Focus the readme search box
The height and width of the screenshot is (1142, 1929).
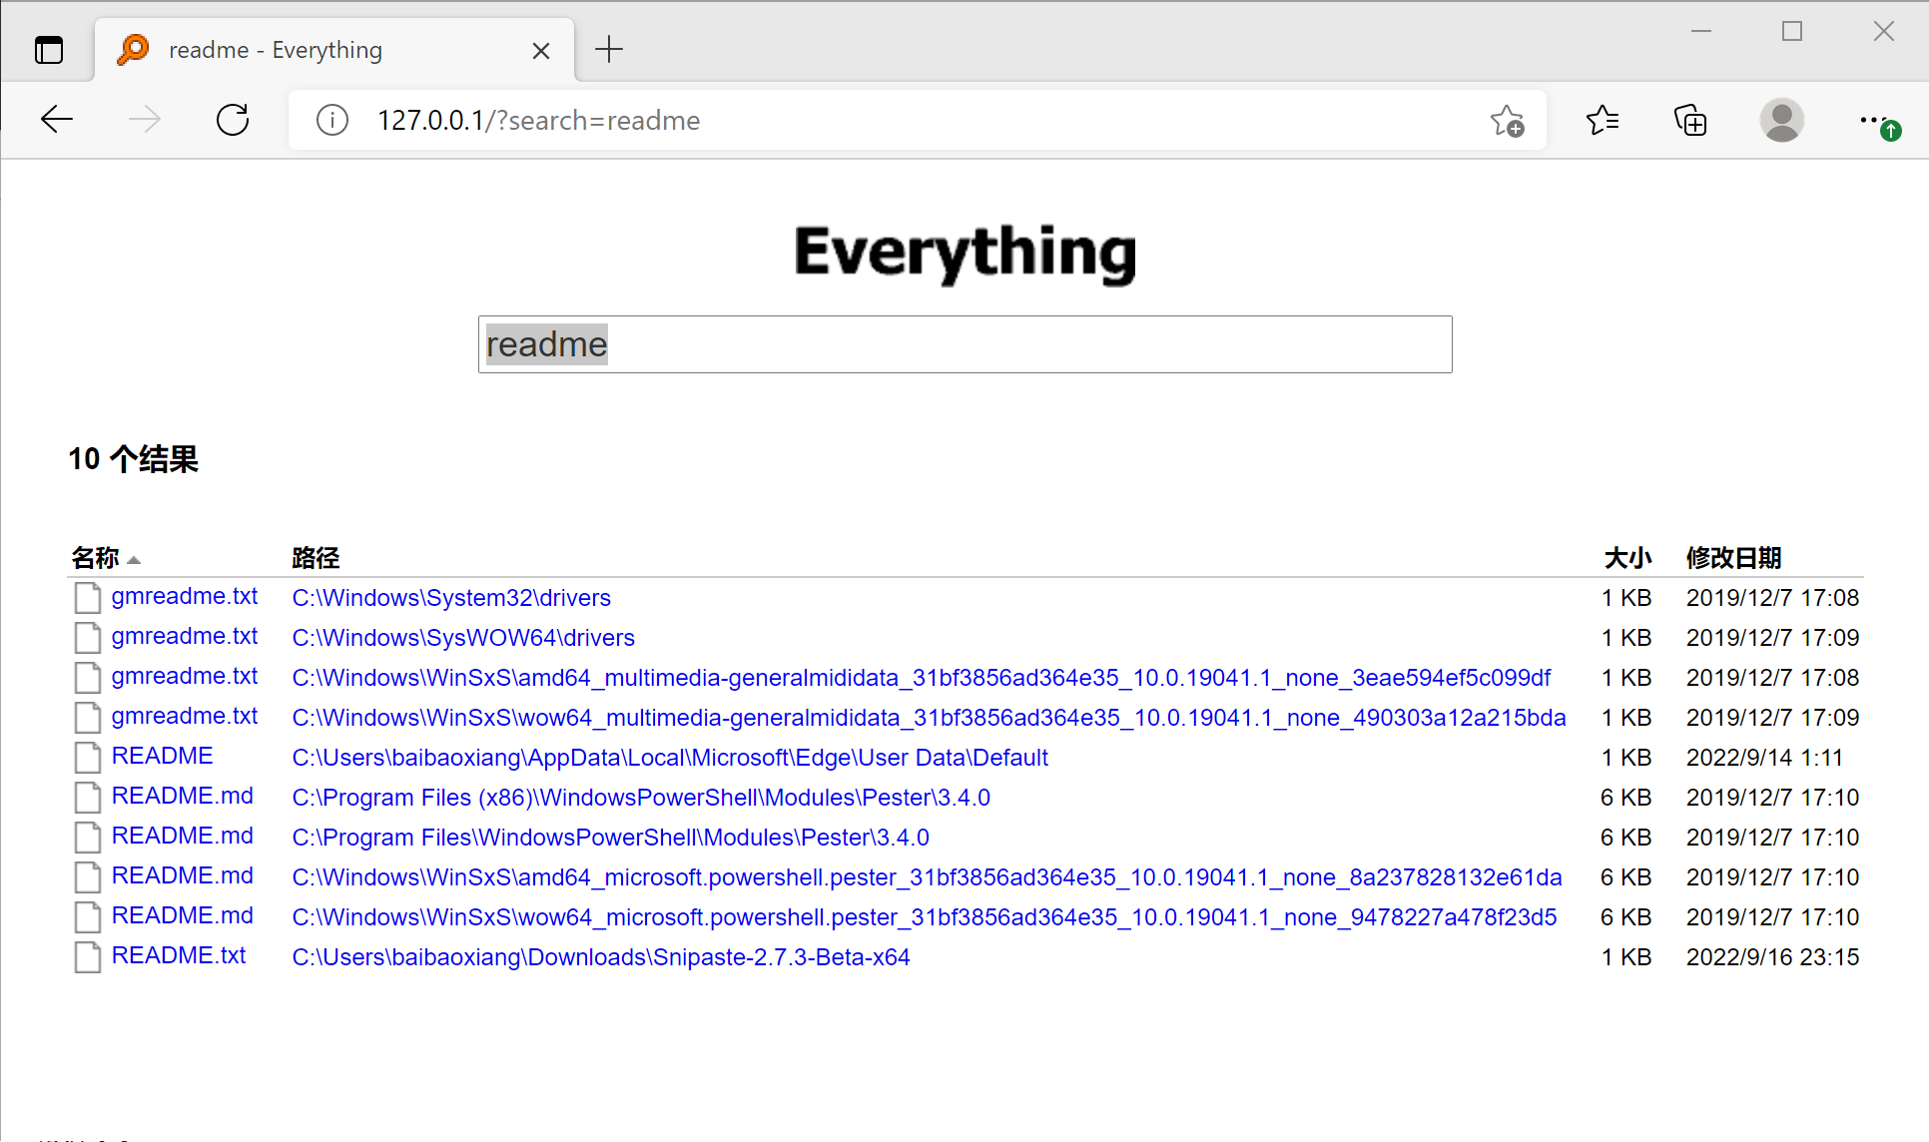point(965,344)
